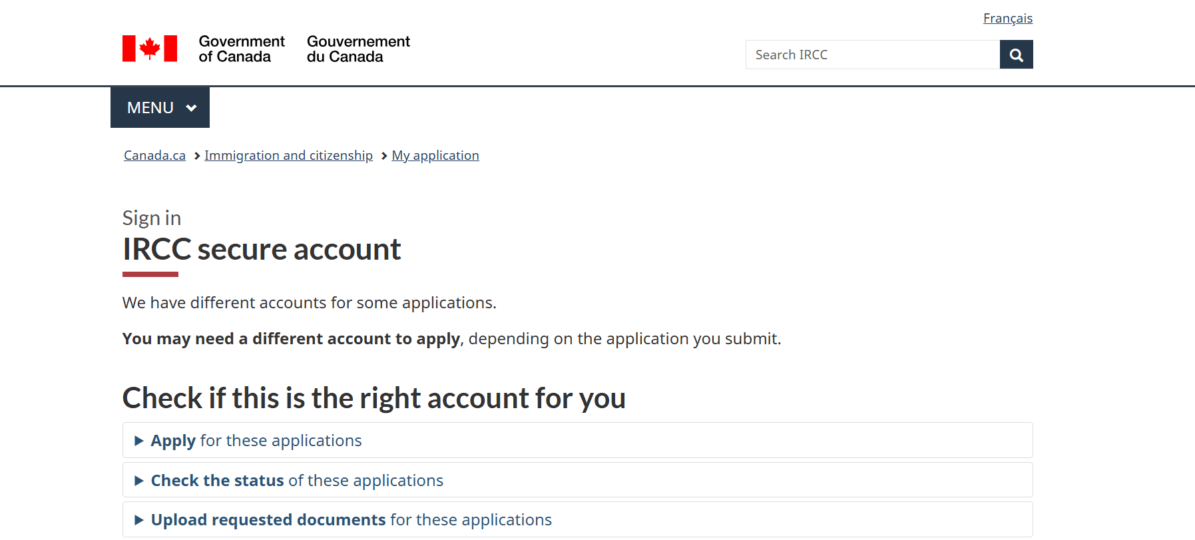
Task: Follow the My application breadcrumb link
Action: [435, 156]
